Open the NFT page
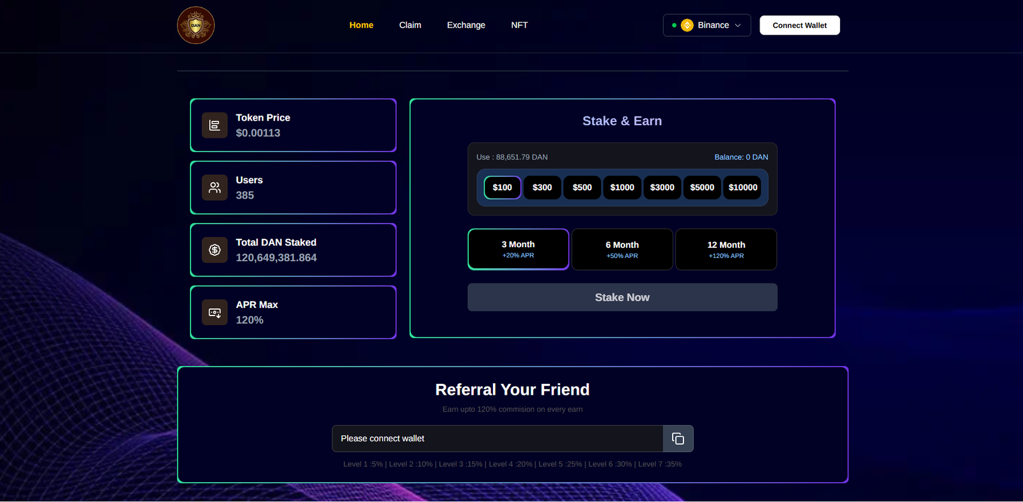The width and height of the screenshot is (1023, 502). click(x=519, y=25)
